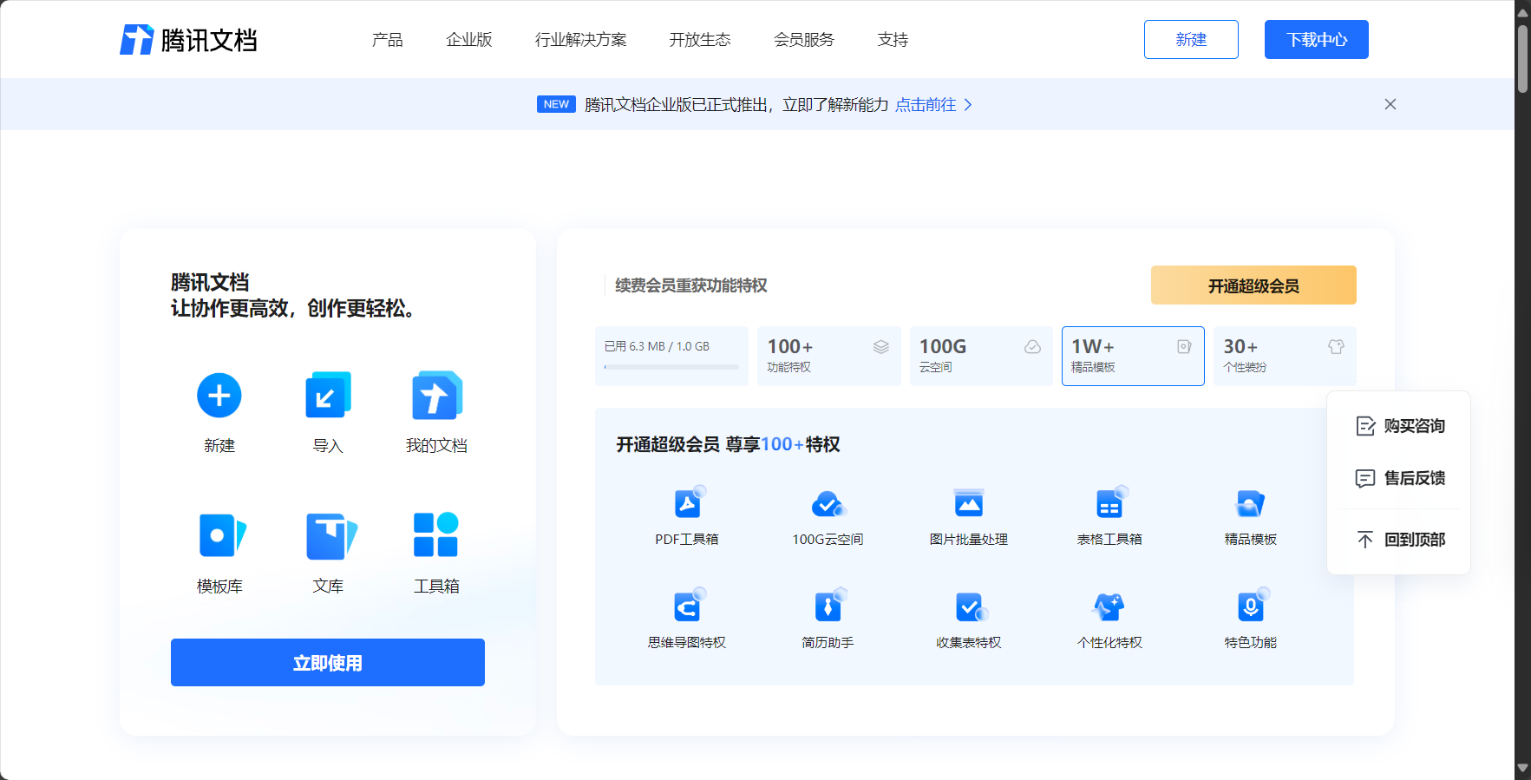Open the 会员服务 menu
Screen dimensions: 1531x780
804,40
